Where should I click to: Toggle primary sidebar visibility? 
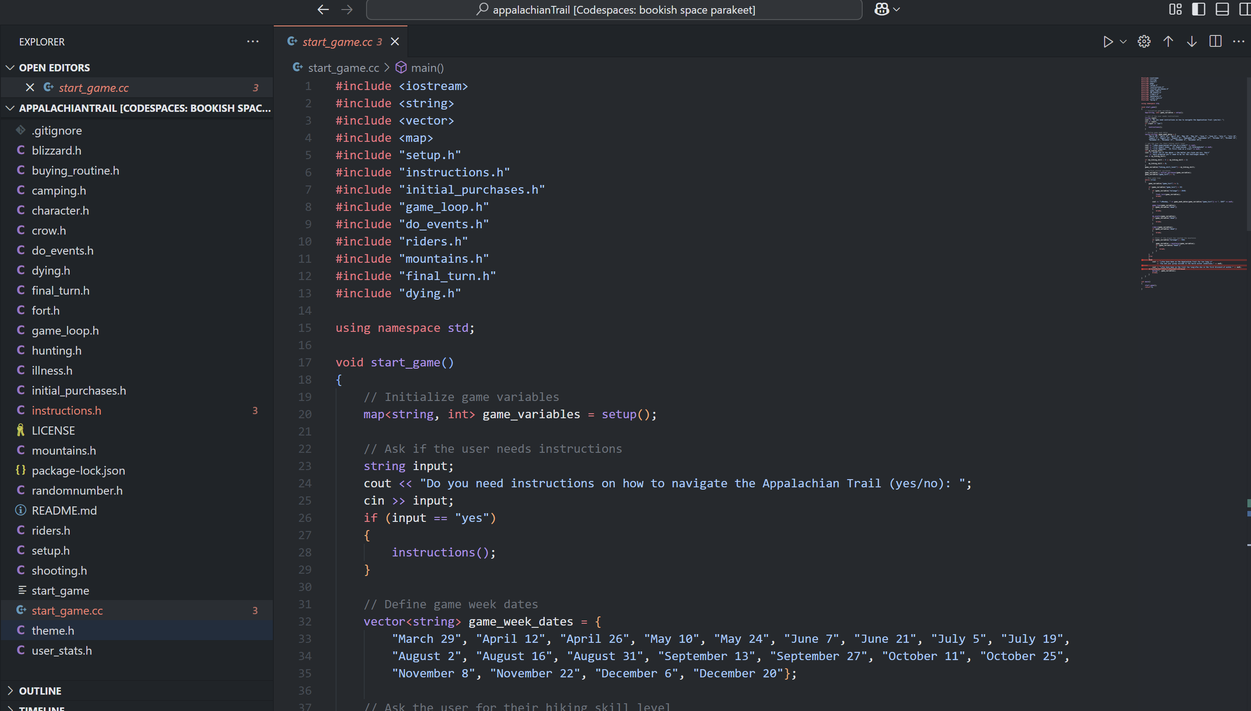pyautogui.click(x=1198, y=9)
